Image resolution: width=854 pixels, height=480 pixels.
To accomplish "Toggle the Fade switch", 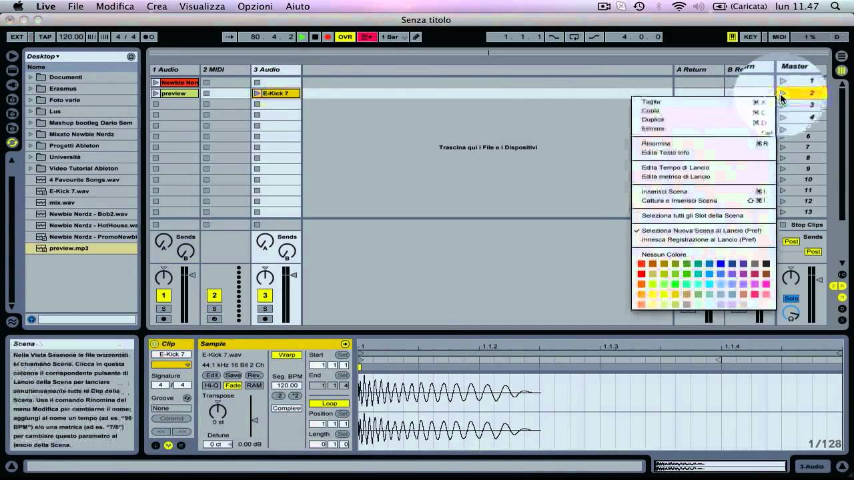I will point(233,385).
